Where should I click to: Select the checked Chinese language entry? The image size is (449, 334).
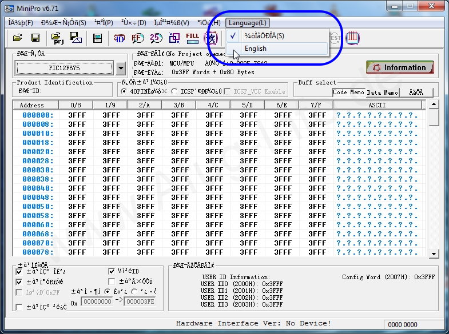tap(277, 36)
